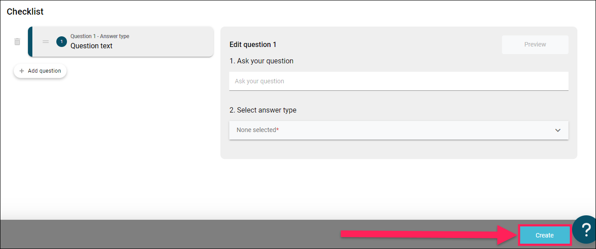Screen dimensions: 596x249
Task: Click the Checklist page heading
Action: [x=25, y=12]
